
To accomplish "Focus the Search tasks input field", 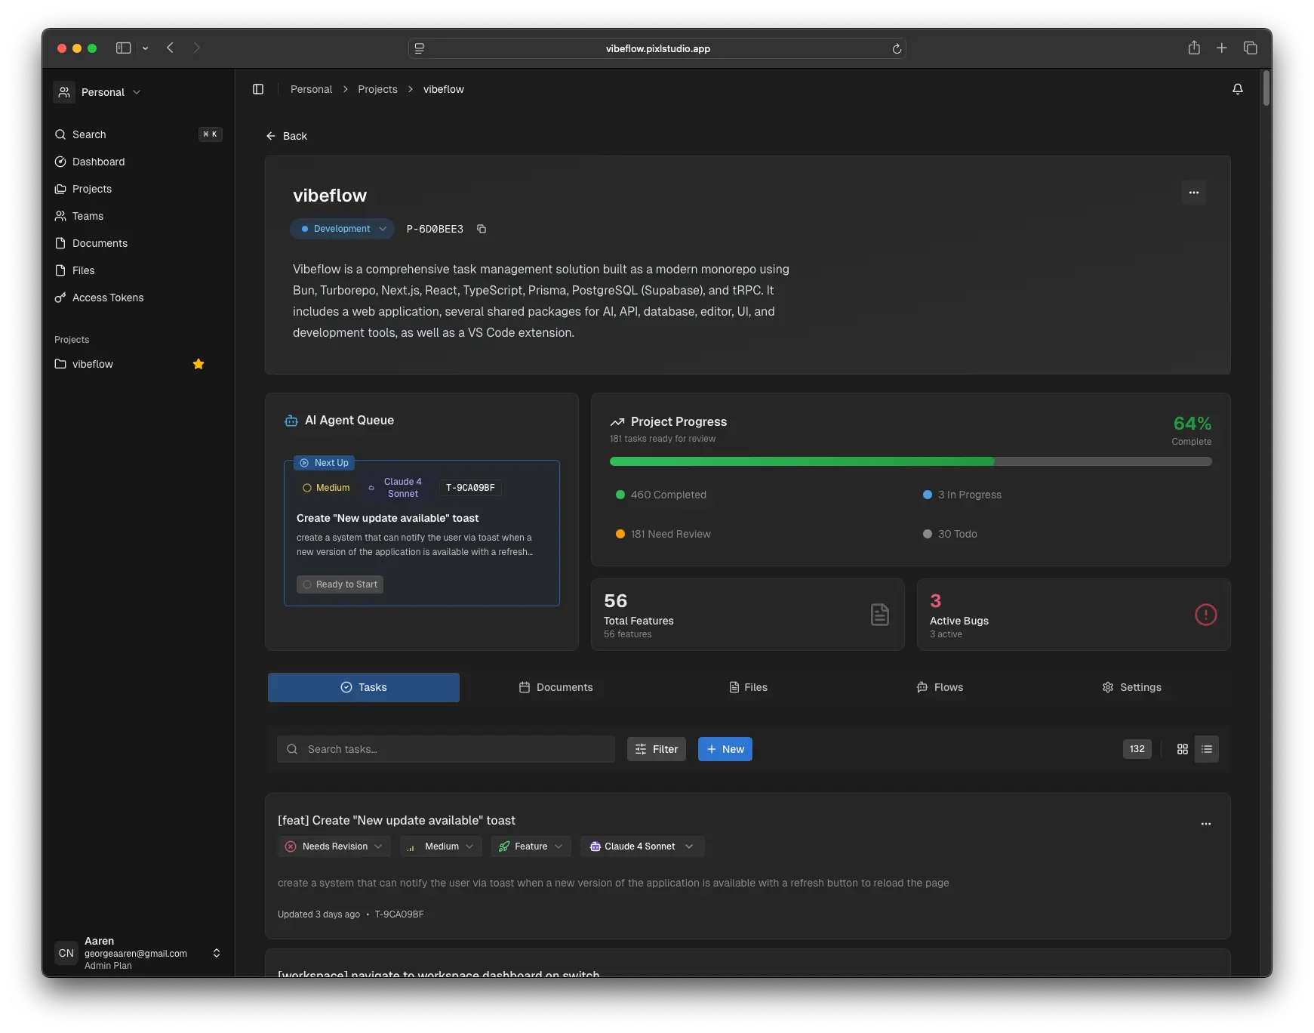I will [x=446, y=749].
